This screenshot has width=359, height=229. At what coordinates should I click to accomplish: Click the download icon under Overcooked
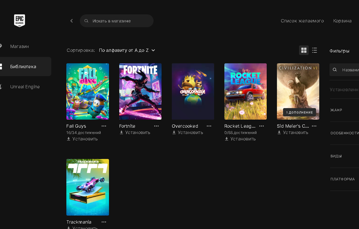coord(174,132)
